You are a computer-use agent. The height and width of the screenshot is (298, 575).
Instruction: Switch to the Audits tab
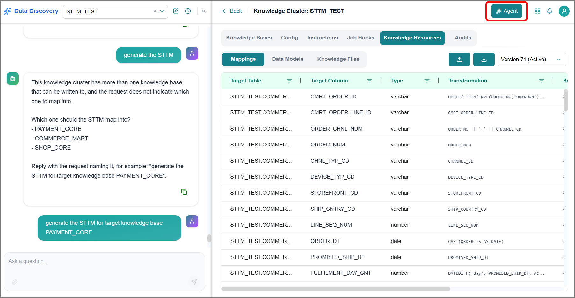click(463, 38)
